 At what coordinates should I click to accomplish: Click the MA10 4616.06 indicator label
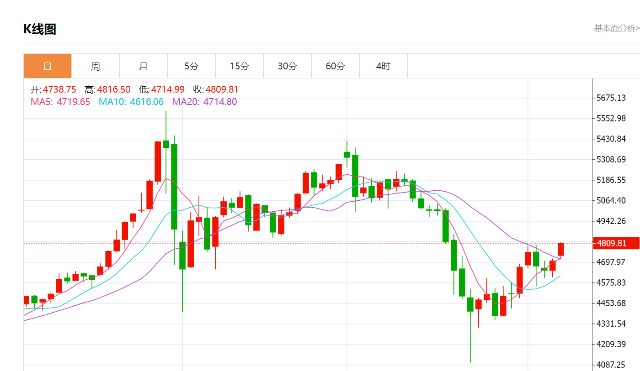[x=131, y=102]
